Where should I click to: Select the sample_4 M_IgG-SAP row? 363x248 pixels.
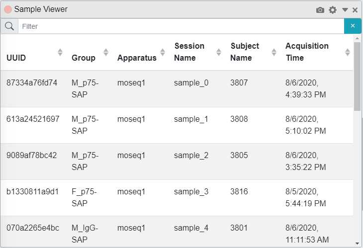[177, 232]
